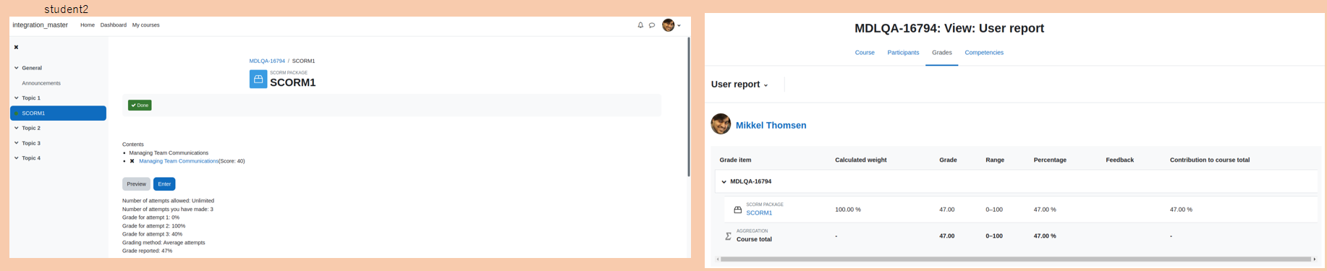Collapse the MDLQA-16794 grade category
1327x271 pixels.
pos(724,181)
